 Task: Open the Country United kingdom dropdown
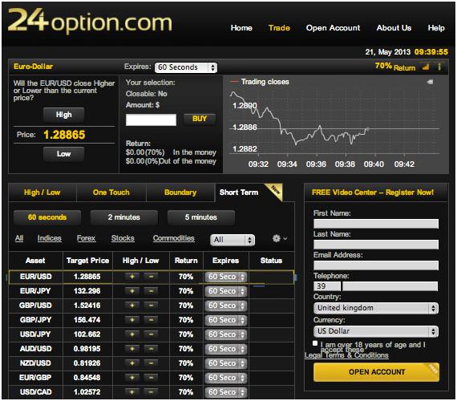tap(376, 308)
